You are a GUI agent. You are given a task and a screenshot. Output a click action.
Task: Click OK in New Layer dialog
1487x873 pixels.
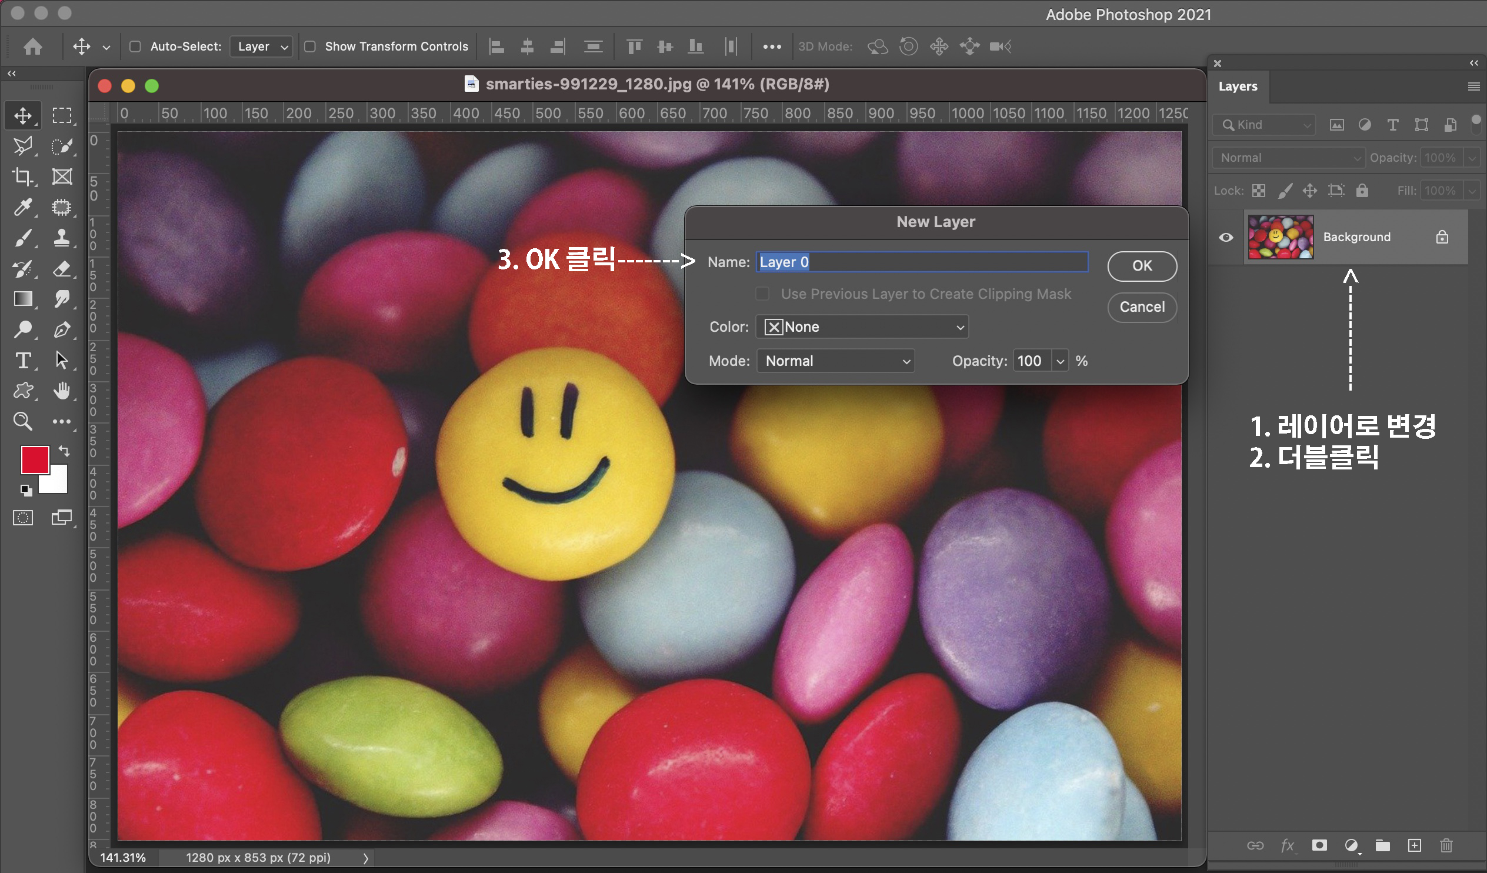(x=1142, y=266)
